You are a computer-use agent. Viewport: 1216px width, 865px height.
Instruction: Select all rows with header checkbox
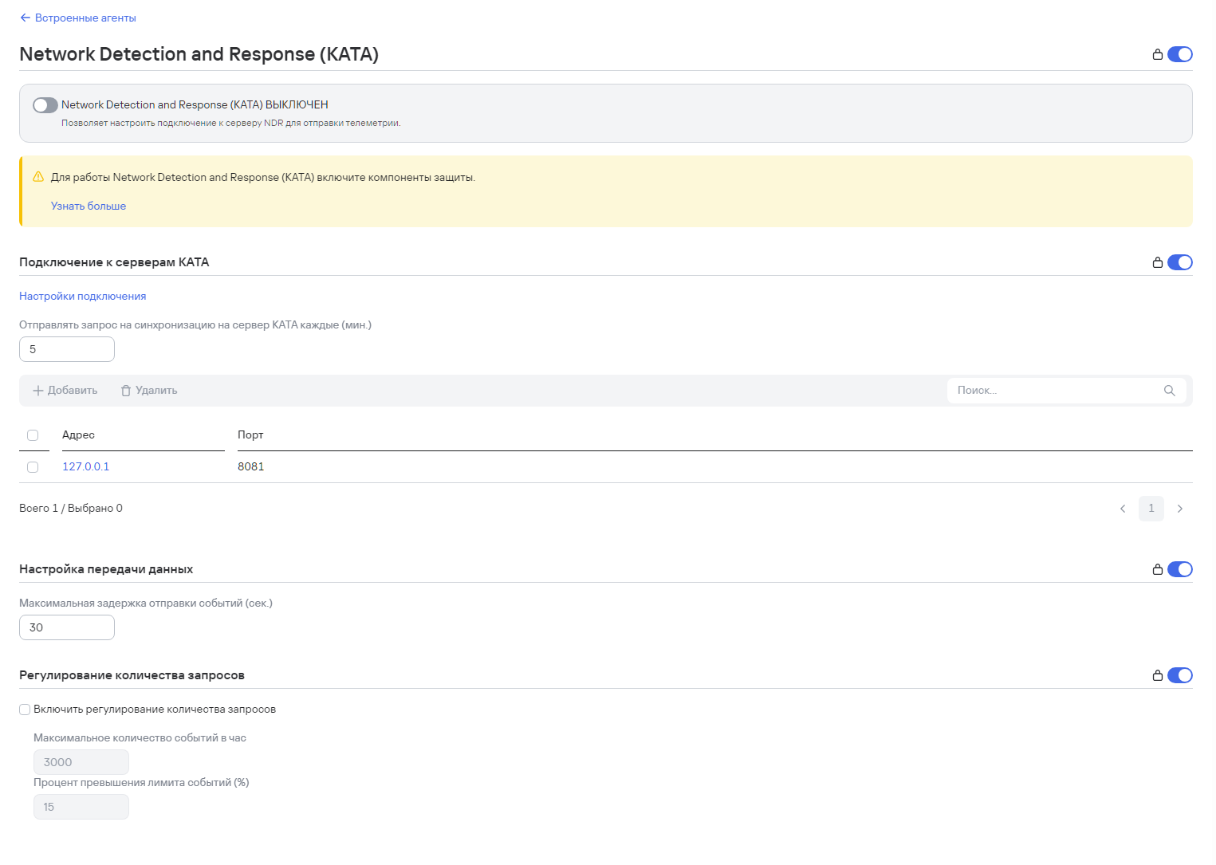coord(33,435)
